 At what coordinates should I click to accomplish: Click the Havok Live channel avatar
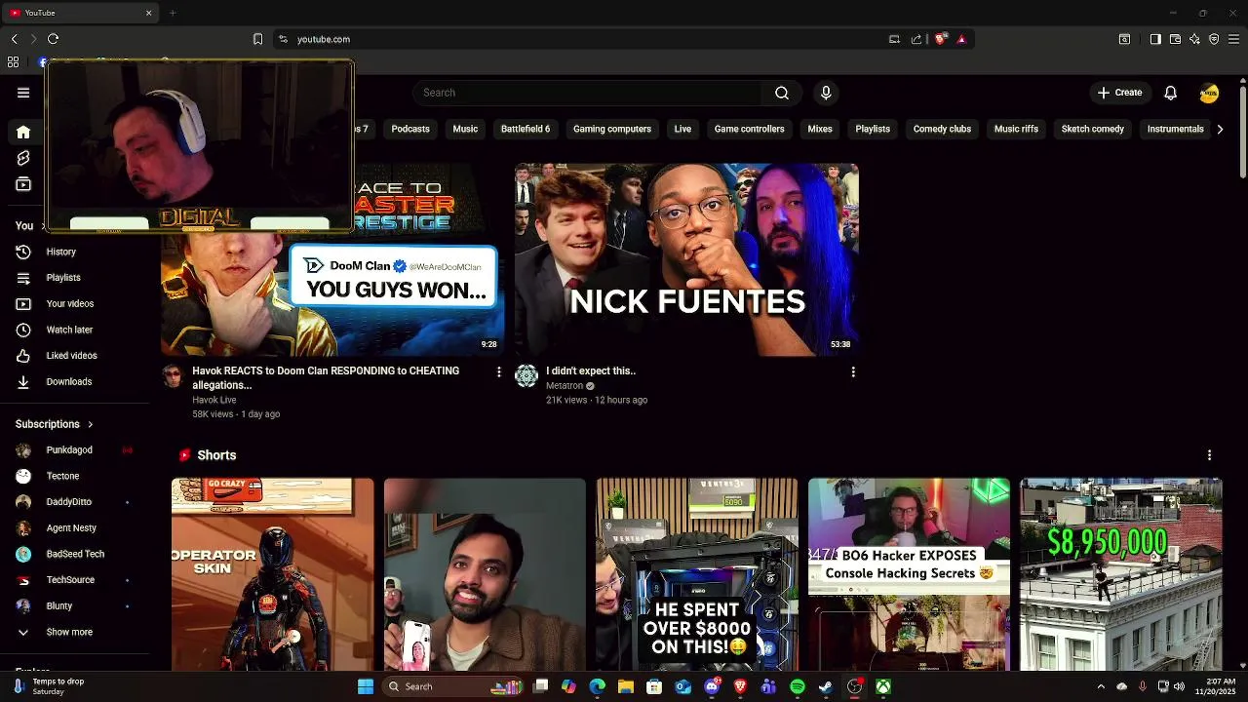pyautogui.click(x=173, y=376)
